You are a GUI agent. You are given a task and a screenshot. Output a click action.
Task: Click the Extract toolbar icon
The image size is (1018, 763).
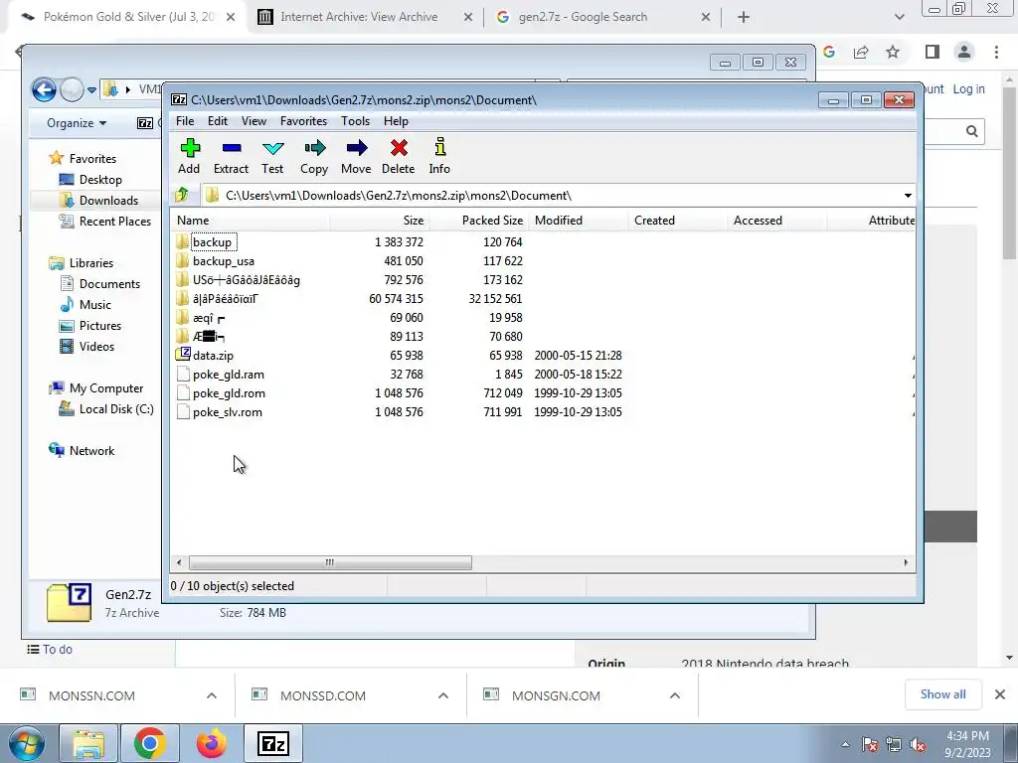point(231,149)
